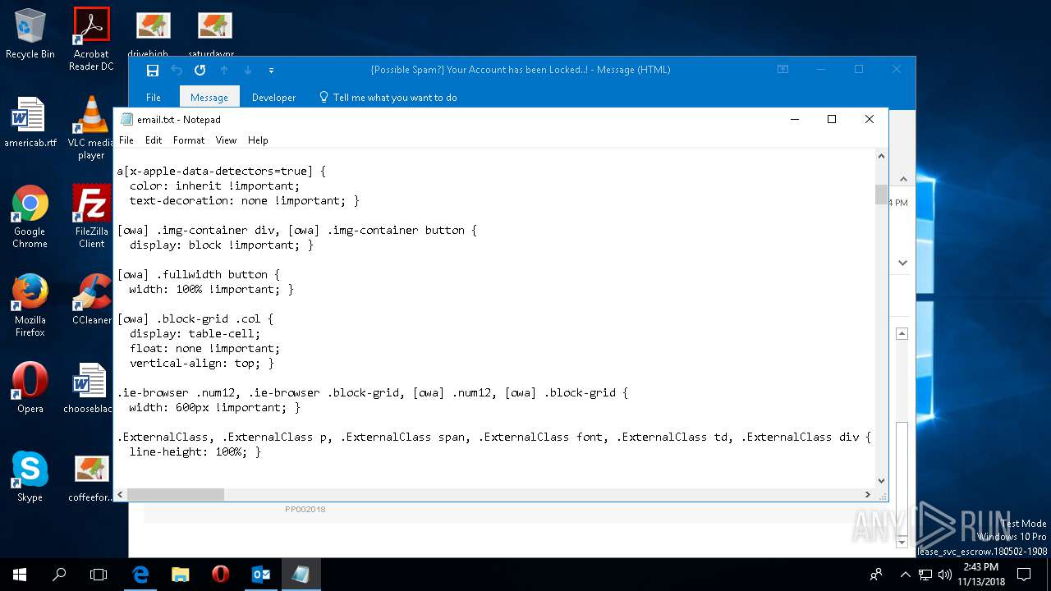This screenshot has height=591, width=1051.
Task: Click Undo arrow in Outlook quick access toolbar
Action: [177, 70]
